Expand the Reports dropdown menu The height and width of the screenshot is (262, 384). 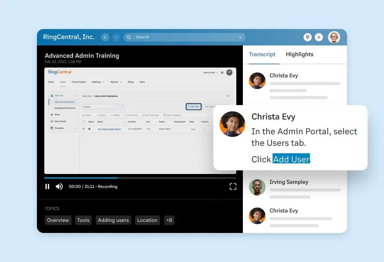pyautogui.click(x=116, y=82)
